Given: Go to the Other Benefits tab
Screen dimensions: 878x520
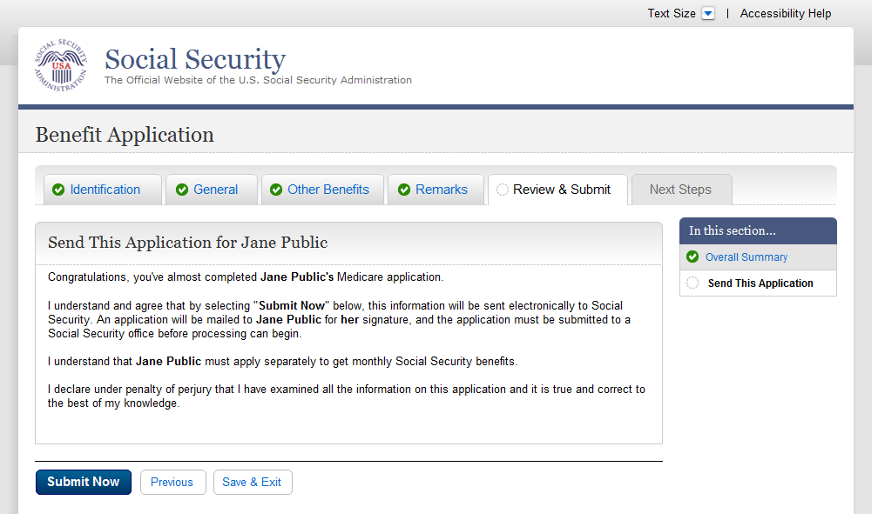Looking at the screenshot, I should [328, 190].
